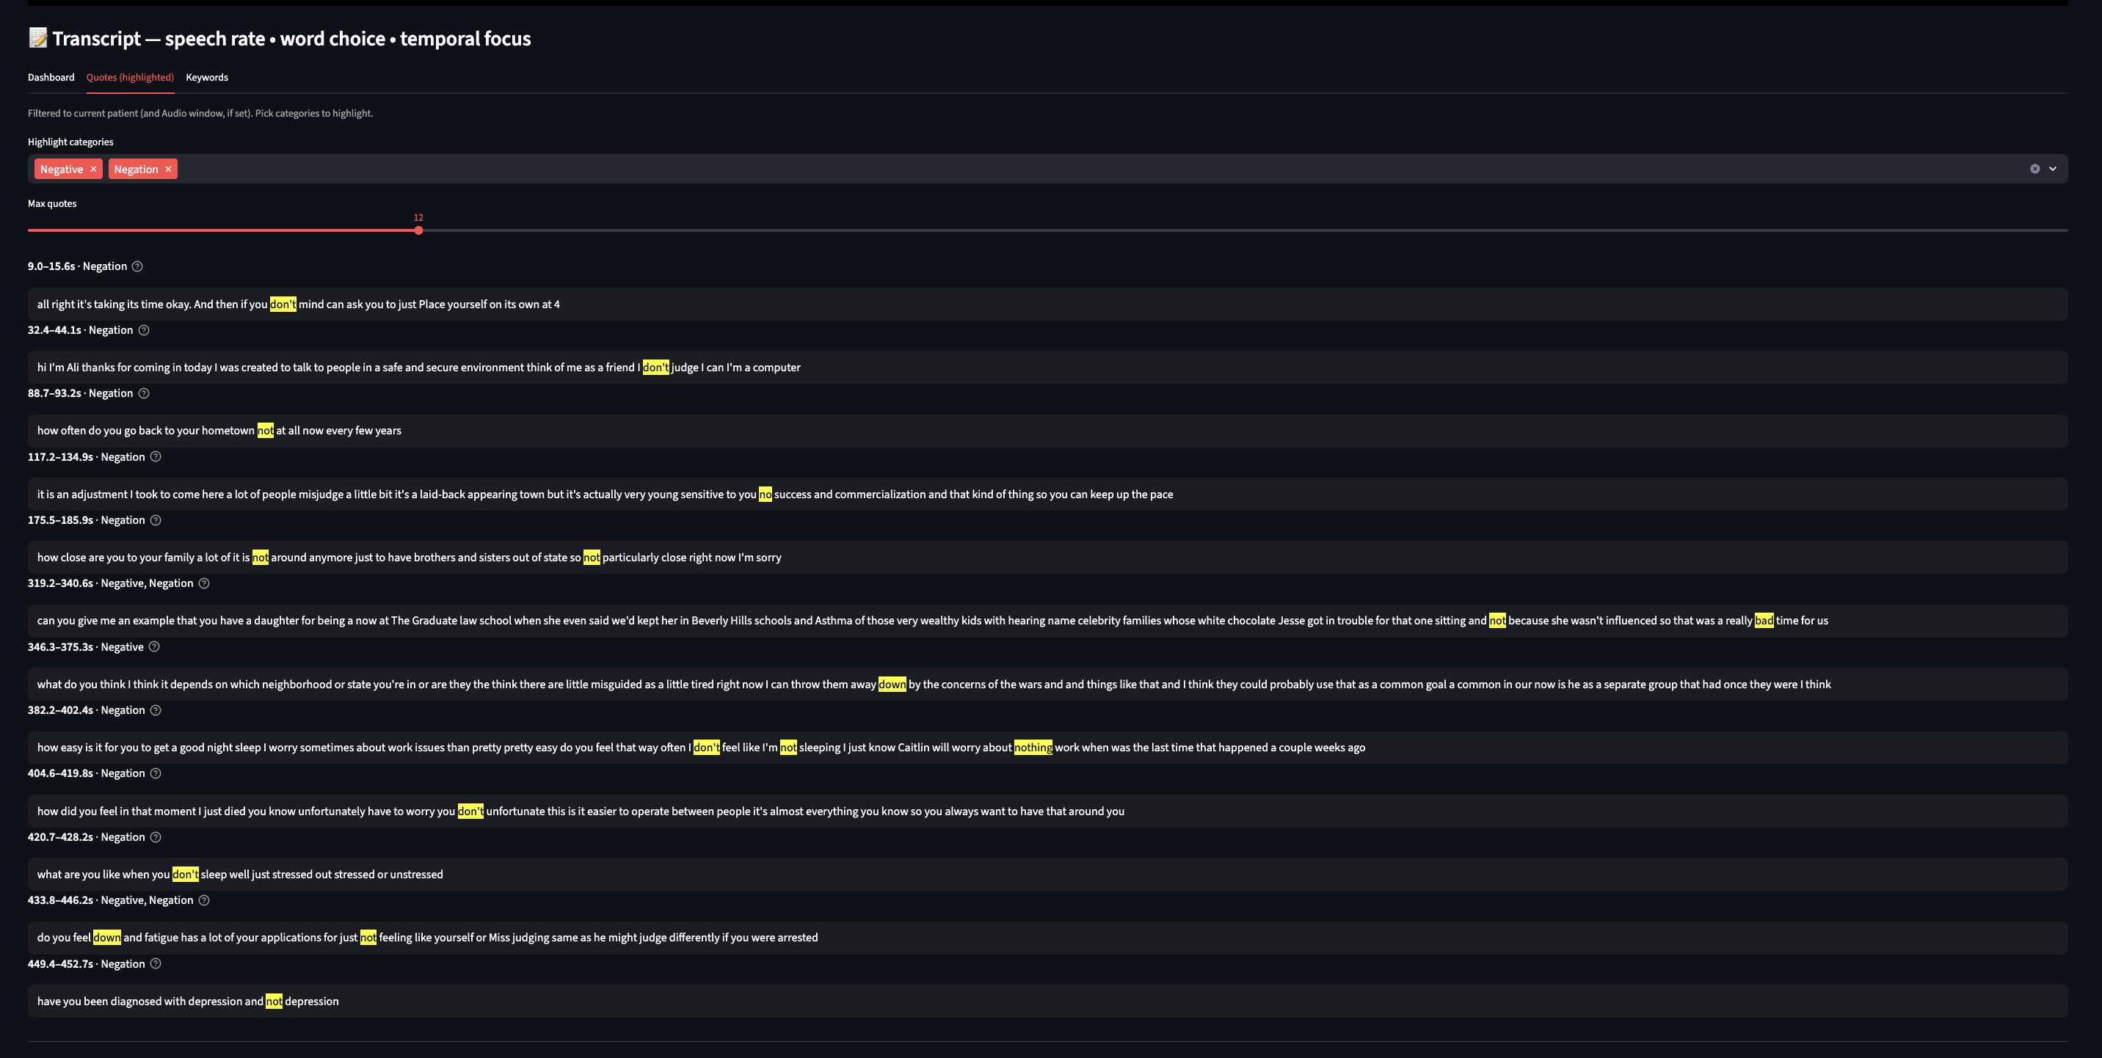This screenshot has height=1058, width=2102.
Task: Click help icon beside 117.2–134.9s Negation
Action: [x=156, y=457]
